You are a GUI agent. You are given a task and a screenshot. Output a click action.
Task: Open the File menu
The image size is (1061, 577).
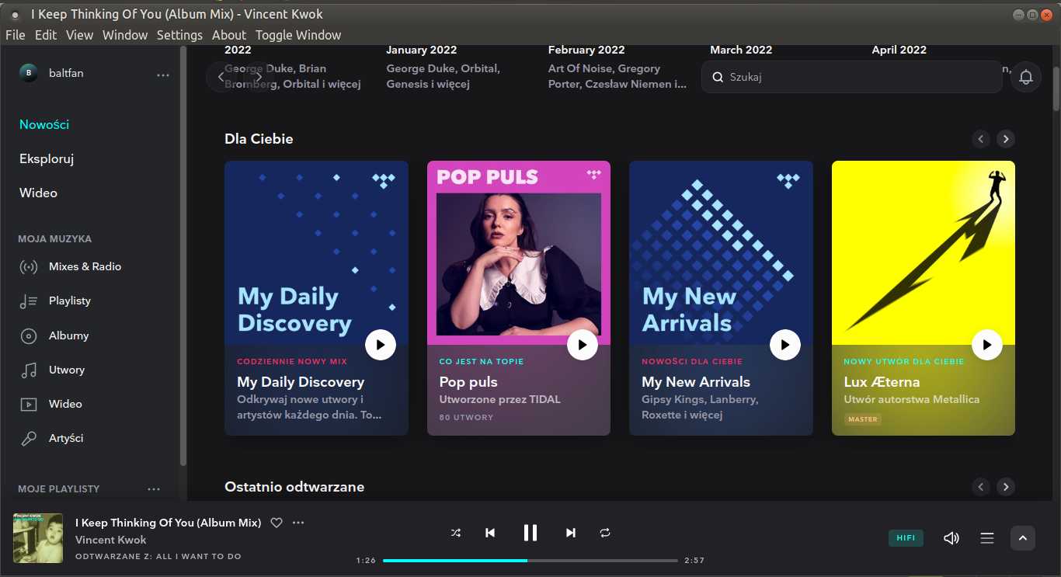(x=16, y=35)
